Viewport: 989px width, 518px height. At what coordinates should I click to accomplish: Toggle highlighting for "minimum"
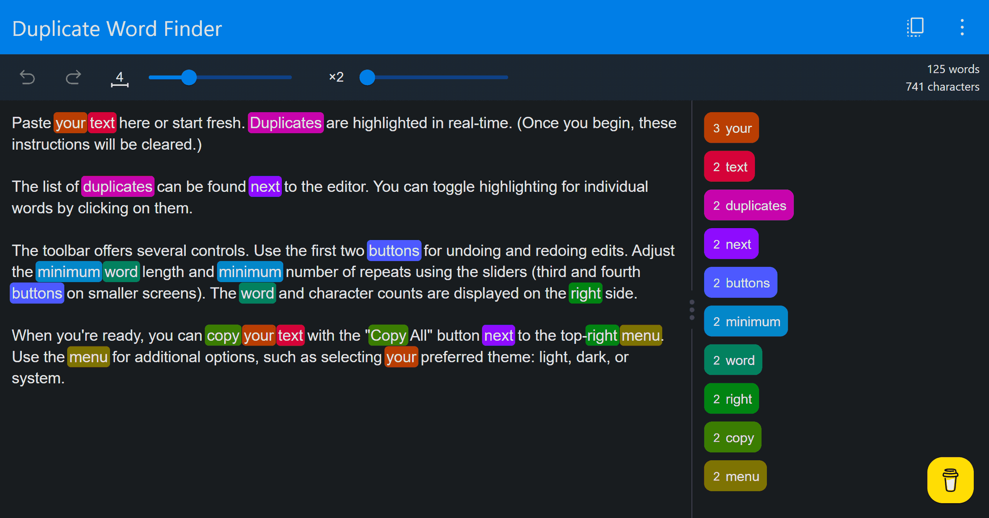pos(746,321)
